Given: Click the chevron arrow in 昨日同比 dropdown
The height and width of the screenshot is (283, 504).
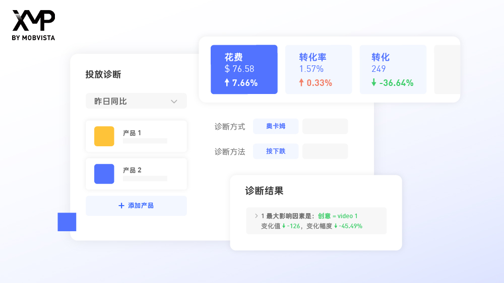Looking at the screenshot, I should [174, 102].
